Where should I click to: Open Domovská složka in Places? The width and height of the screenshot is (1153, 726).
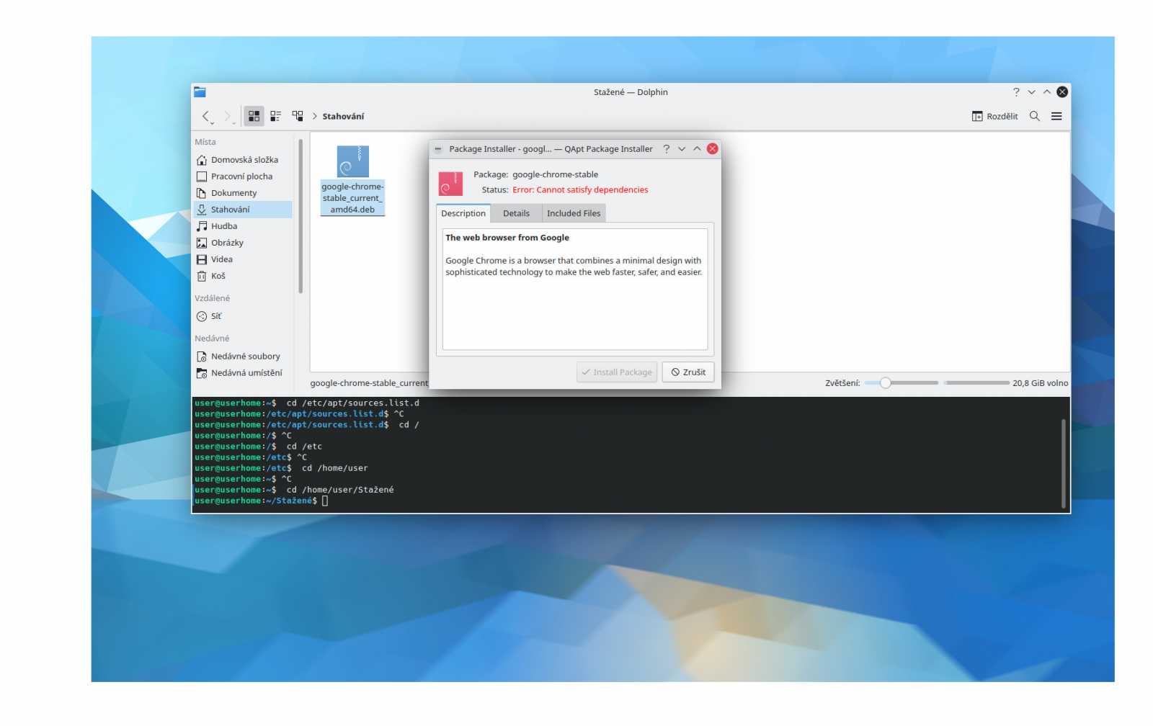click(x=244, y=160)
